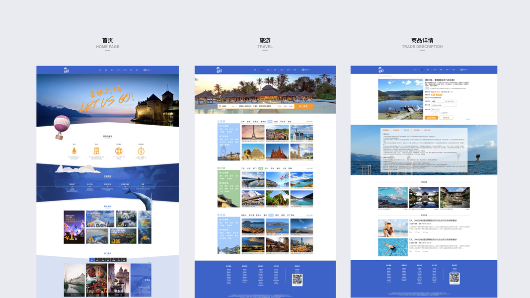
Task: Open the travel date dropdown on the product page
Action: [444, 105]
